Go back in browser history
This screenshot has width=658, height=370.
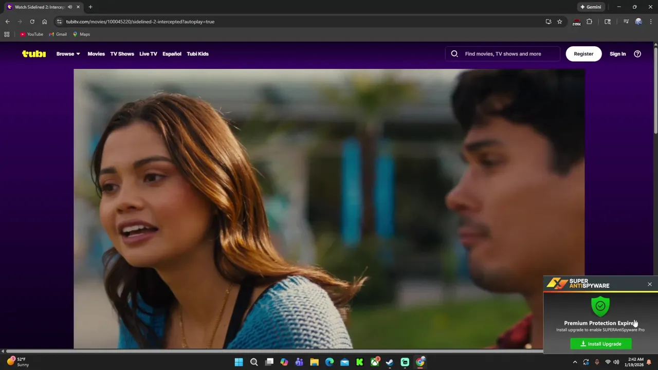[x=7, y=22]
